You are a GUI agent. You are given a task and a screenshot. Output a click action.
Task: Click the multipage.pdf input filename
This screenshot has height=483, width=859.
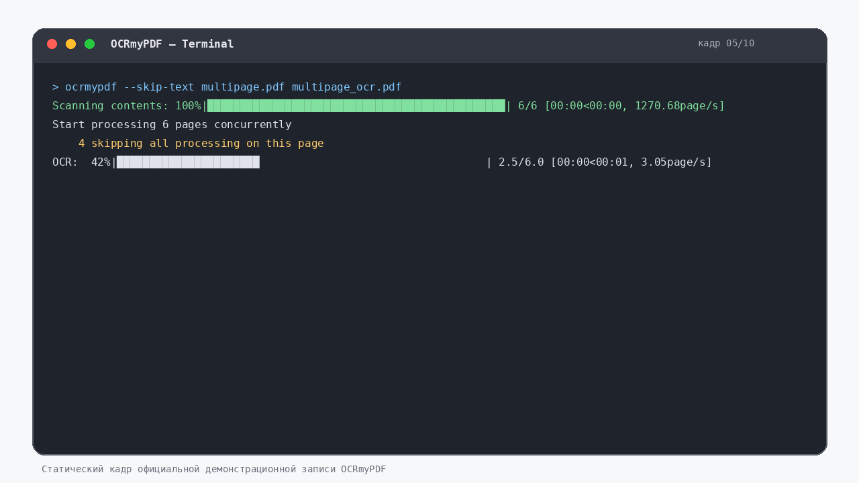coord(243,87)
